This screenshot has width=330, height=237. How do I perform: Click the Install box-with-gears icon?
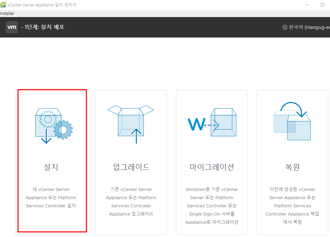coord(54,126)
